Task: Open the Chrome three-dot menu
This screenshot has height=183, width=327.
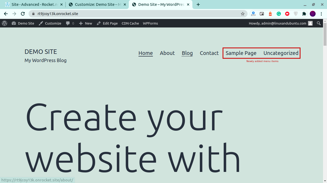Action: [x=321, y=14]
